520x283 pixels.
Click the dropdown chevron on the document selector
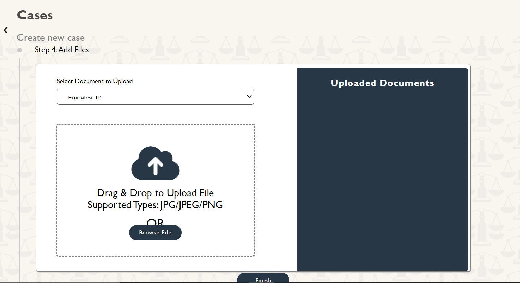tap(249, 96)
